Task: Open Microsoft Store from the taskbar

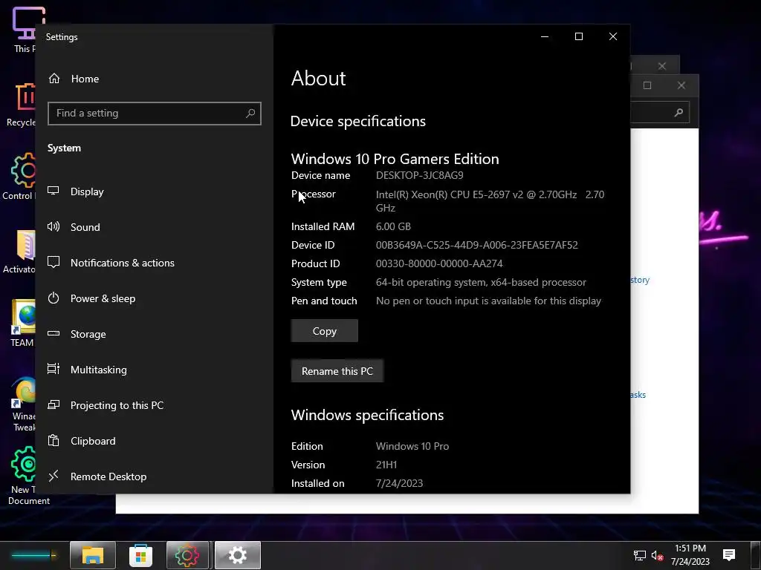Action: [140, 555]
